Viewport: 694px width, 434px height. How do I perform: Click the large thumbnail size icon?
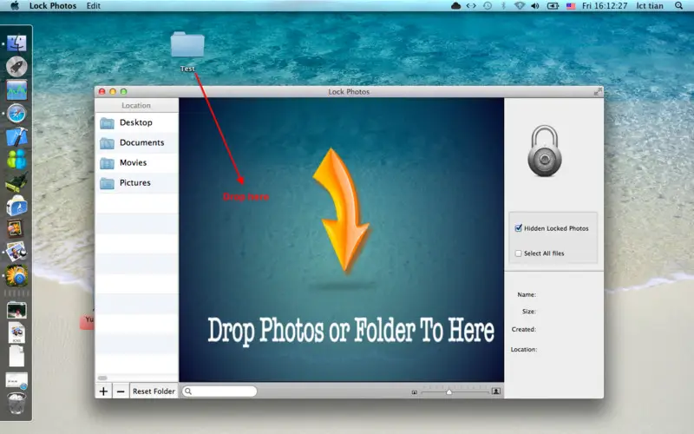coord(496,391)
